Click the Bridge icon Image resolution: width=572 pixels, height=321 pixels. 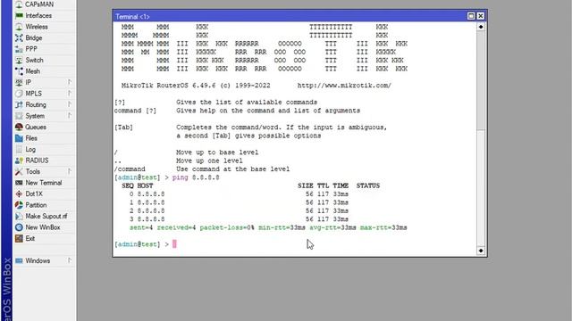pyautogui.click(x=19, y=37)
